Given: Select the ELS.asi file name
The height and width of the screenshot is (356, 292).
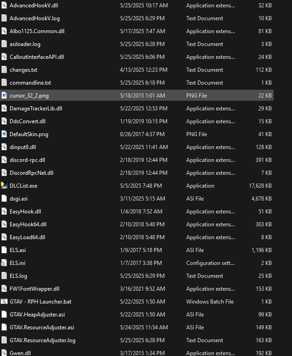Looking at the screenshot, I should click(x=18, y=250).
